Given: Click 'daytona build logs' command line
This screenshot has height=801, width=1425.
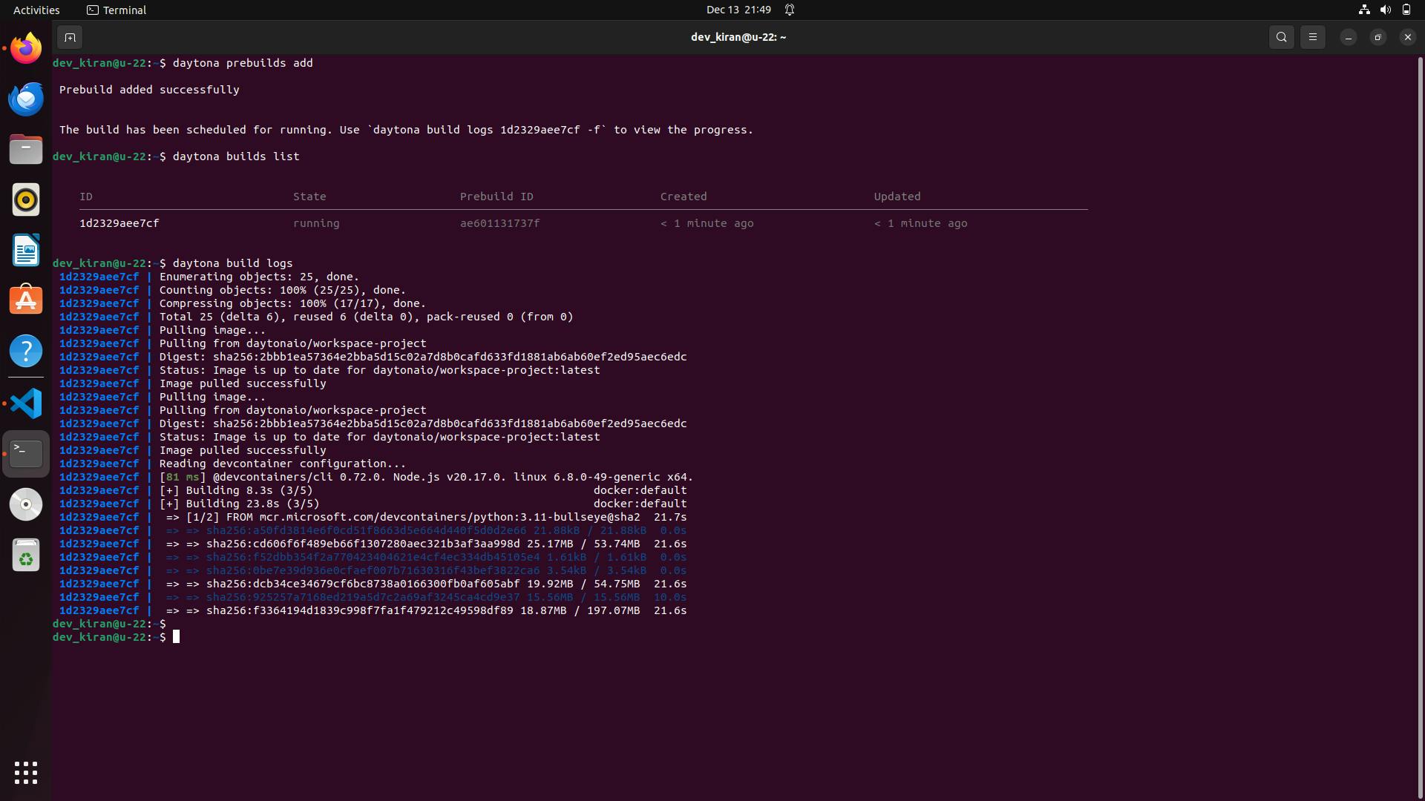Looking at the screenshot, I should point(232,263).
